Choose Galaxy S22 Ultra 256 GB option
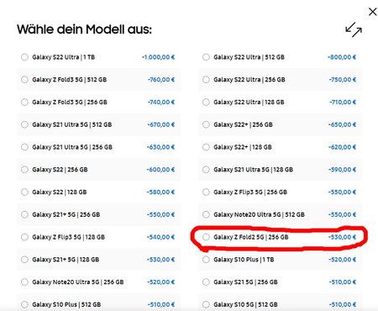 click(206, 80)
